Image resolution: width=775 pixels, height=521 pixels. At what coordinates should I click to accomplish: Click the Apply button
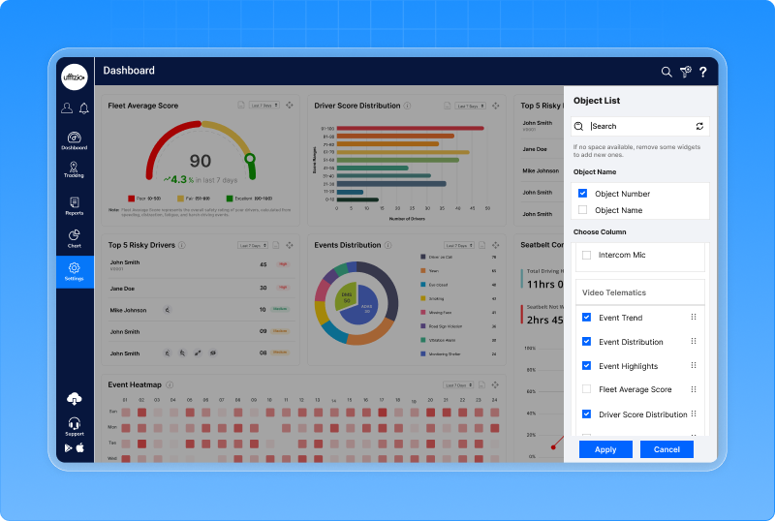pyautogui.click(x=605, y=449)
